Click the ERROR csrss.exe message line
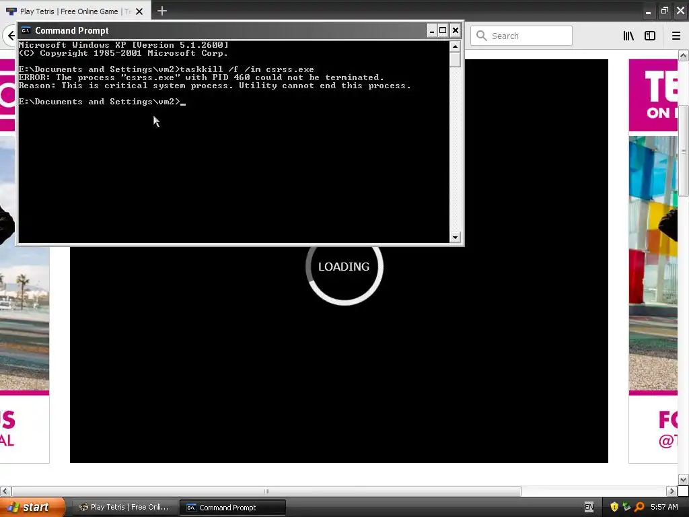The width and height of the screenshot is (689, 517). pos(201,78)
